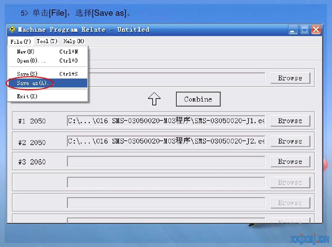
Task: Click the topmost Browse button beside the combined path field
Action: tap(290, 78)
